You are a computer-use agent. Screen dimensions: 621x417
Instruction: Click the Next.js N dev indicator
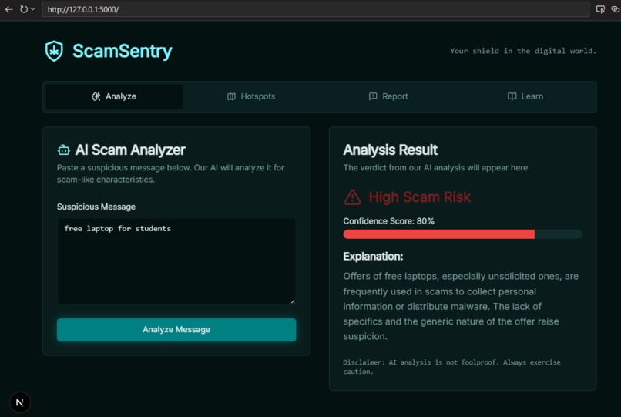pyautogui.click(x=20, y=402)
